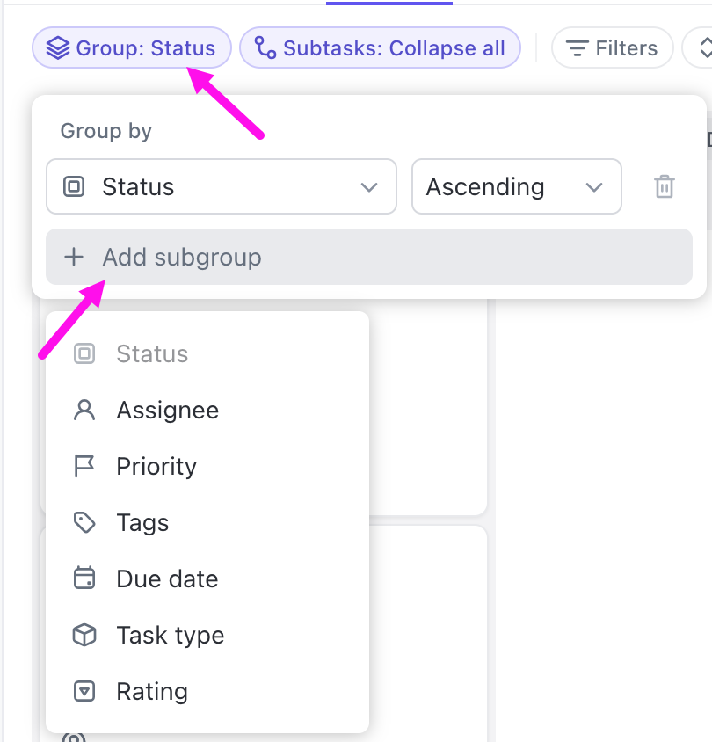712x742 pixels.
Task: Pick Tags in the subgroup menu
Action: [142, 523]
